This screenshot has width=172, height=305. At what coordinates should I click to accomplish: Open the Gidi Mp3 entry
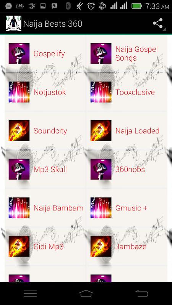49,247
